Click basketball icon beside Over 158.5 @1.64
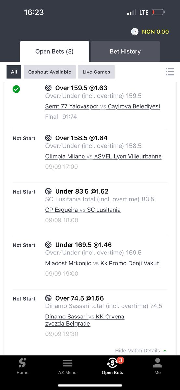The width and height of the screenshot is (180, 390). pyautogui.click(x=48, y=138)
